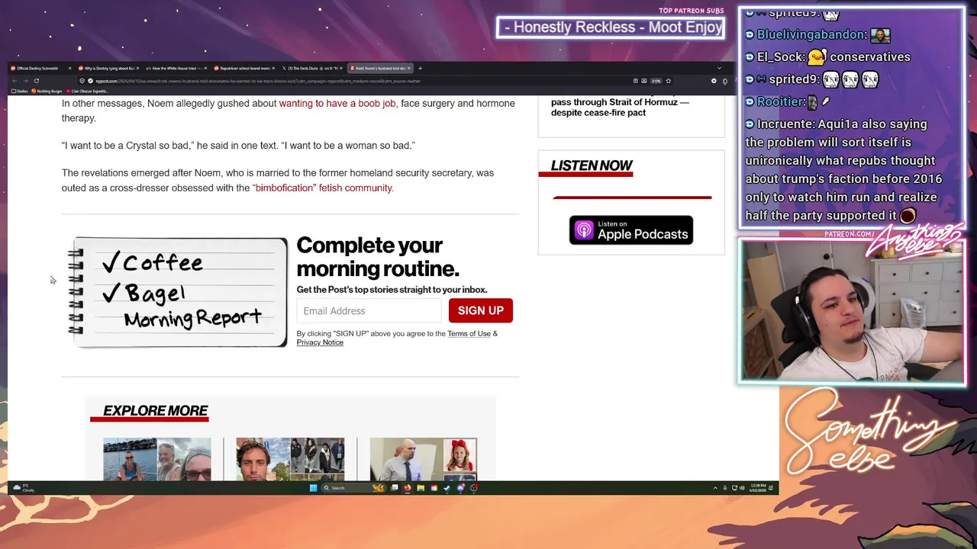Open the Privacy Notice link
This screenshot has height=549, width=977.
tap(320, 342)
